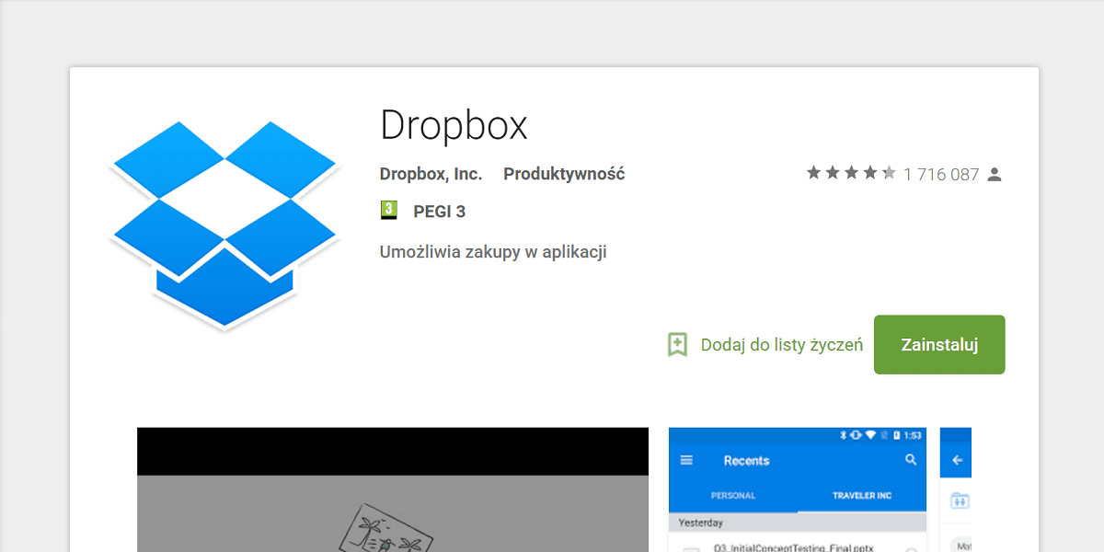Click the green PEGI 3 rating badge
The height and width of the screenshot is (552, 1104).
click(x=388, y=211)
